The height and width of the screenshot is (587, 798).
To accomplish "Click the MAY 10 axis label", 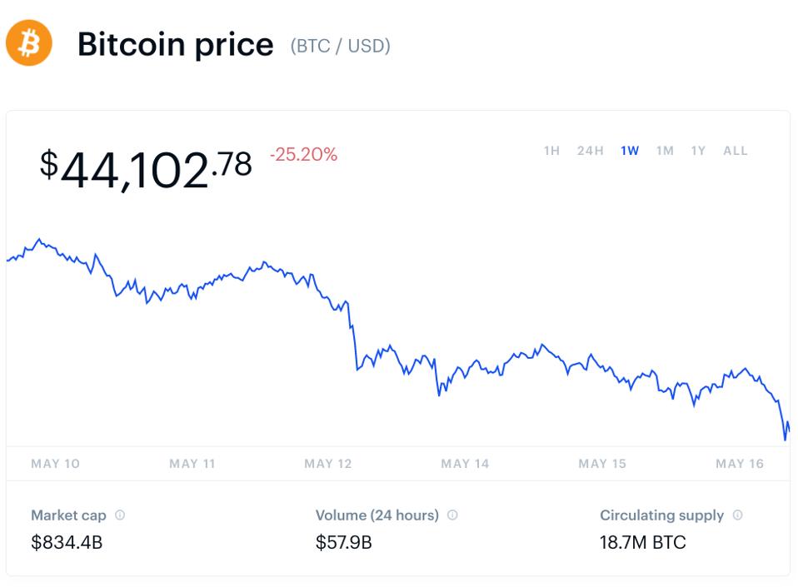I will tap(54, 464).
